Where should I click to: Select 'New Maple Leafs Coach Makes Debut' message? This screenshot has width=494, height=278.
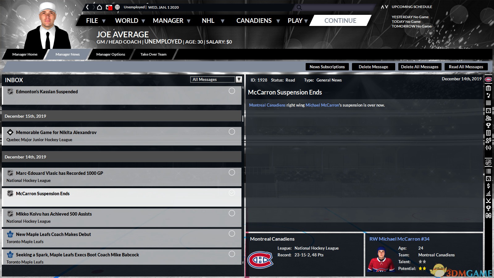tap(122, 238)
